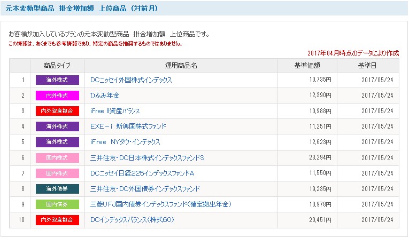409x238 pixels.
Task: Click 国内株式 pink badge in row 7
Action: (57, 173)
